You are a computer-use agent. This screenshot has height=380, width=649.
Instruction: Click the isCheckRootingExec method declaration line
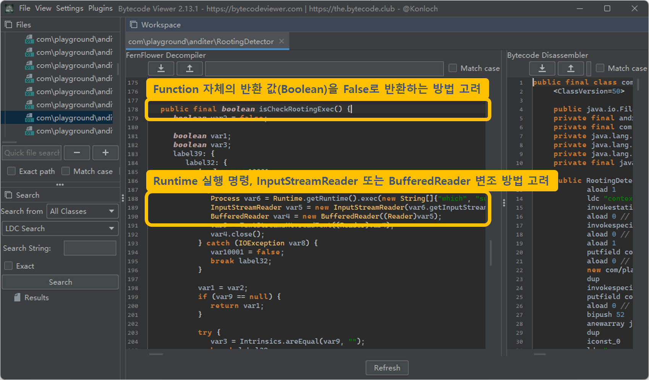pyautogui.click(x=256, y=109)
